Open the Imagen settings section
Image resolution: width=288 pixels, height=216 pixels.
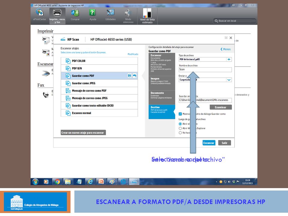coord(162,83)
